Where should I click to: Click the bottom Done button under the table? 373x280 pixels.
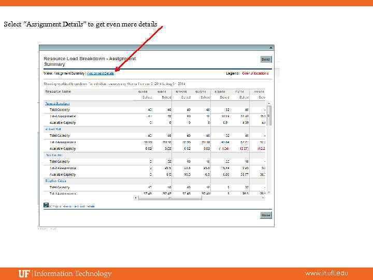click(266, 215)
